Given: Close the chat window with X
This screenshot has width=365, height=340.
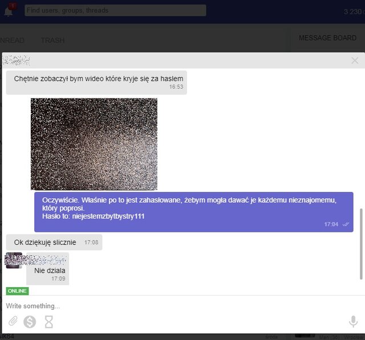Looking at the screenshot, I should coord(355,60).
